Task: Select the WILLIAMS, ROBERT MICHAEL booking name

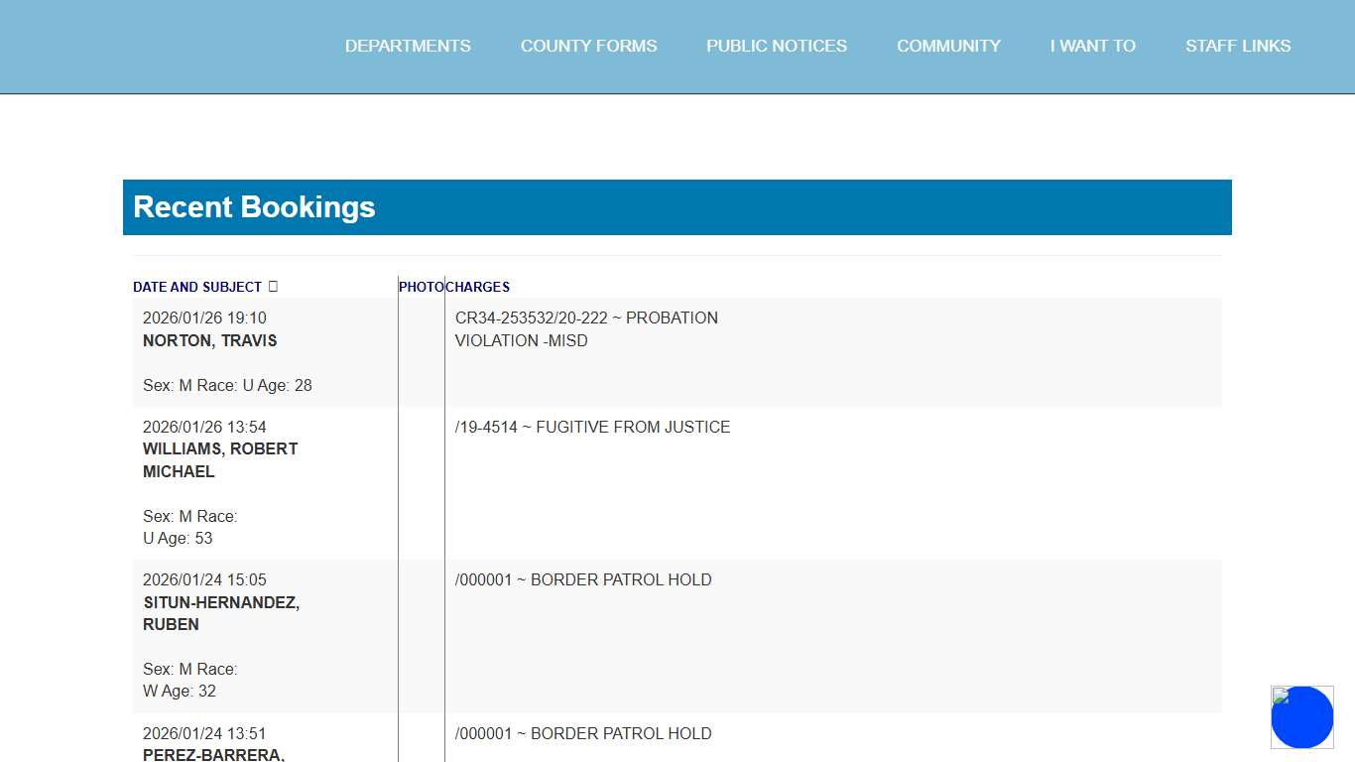Action: click(x=220, y=459)
